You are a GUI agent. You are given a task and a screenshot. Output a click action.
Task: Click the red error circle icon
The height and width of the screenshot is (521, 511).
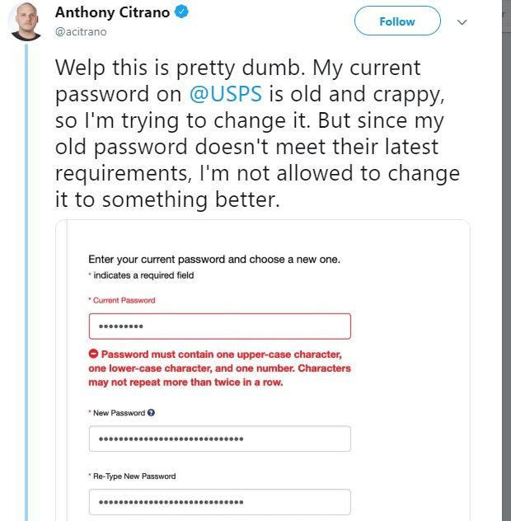pyautogui.click(x=93, y=354)
